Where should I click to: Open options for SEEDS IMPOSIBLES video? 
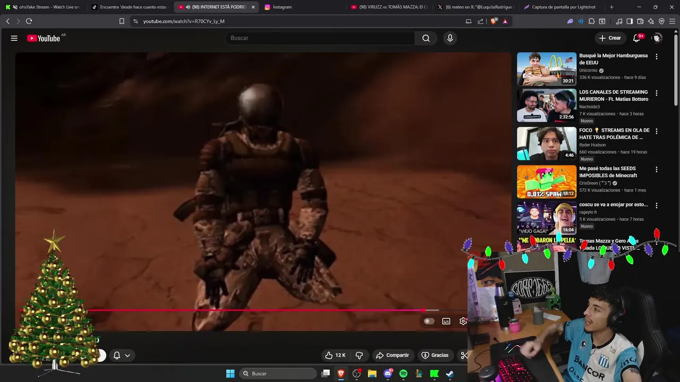[657, 169]
